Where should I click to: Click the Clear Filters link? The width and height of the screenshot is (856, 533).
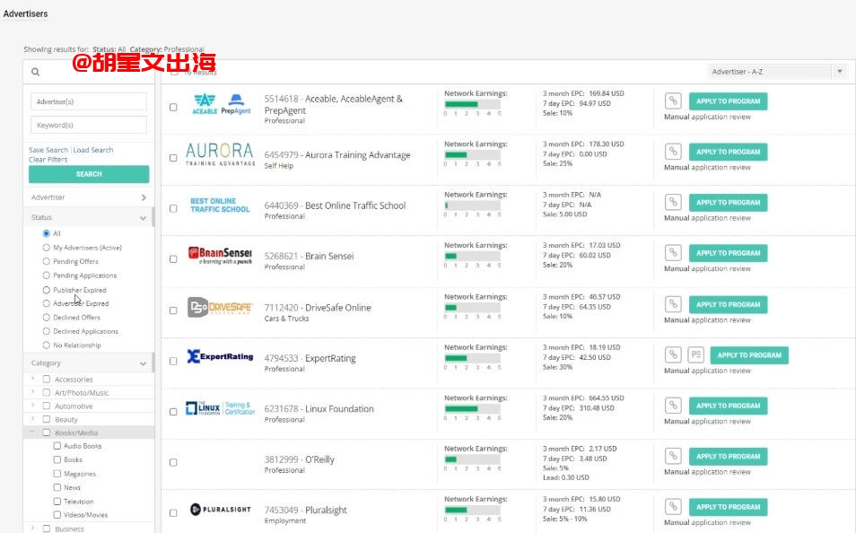[x=48, y=160]
